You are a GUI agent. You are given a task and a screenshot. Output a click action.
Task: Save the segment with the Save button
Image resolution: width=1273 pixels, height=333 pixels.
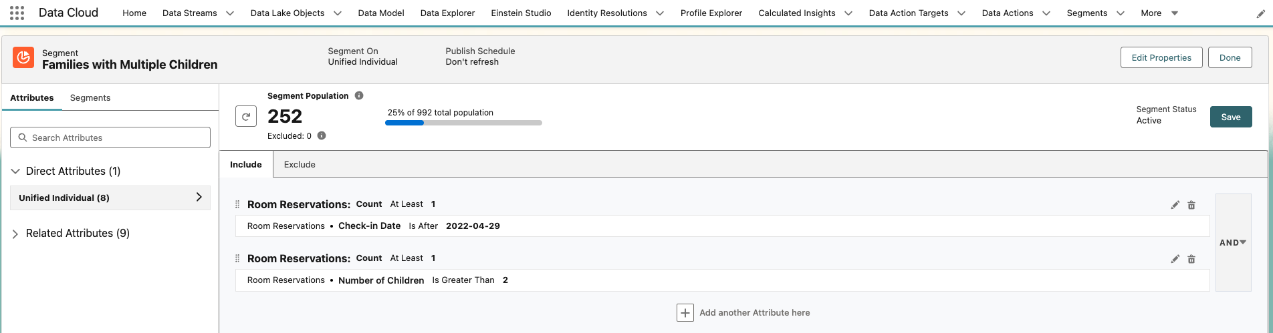coord(1230,117)
